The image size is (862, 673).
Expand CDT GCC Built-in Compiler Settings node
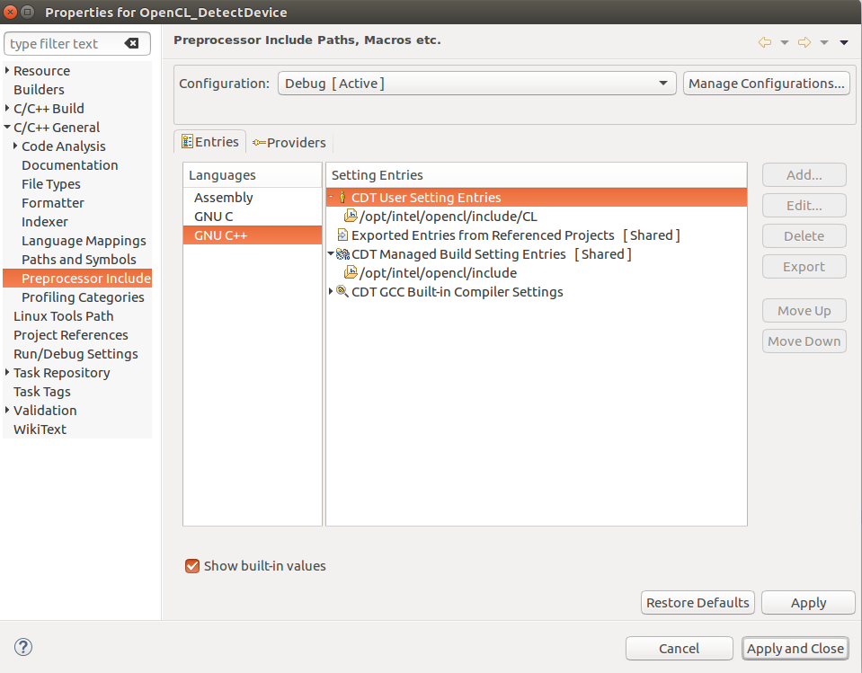click(x=332, y=291)
